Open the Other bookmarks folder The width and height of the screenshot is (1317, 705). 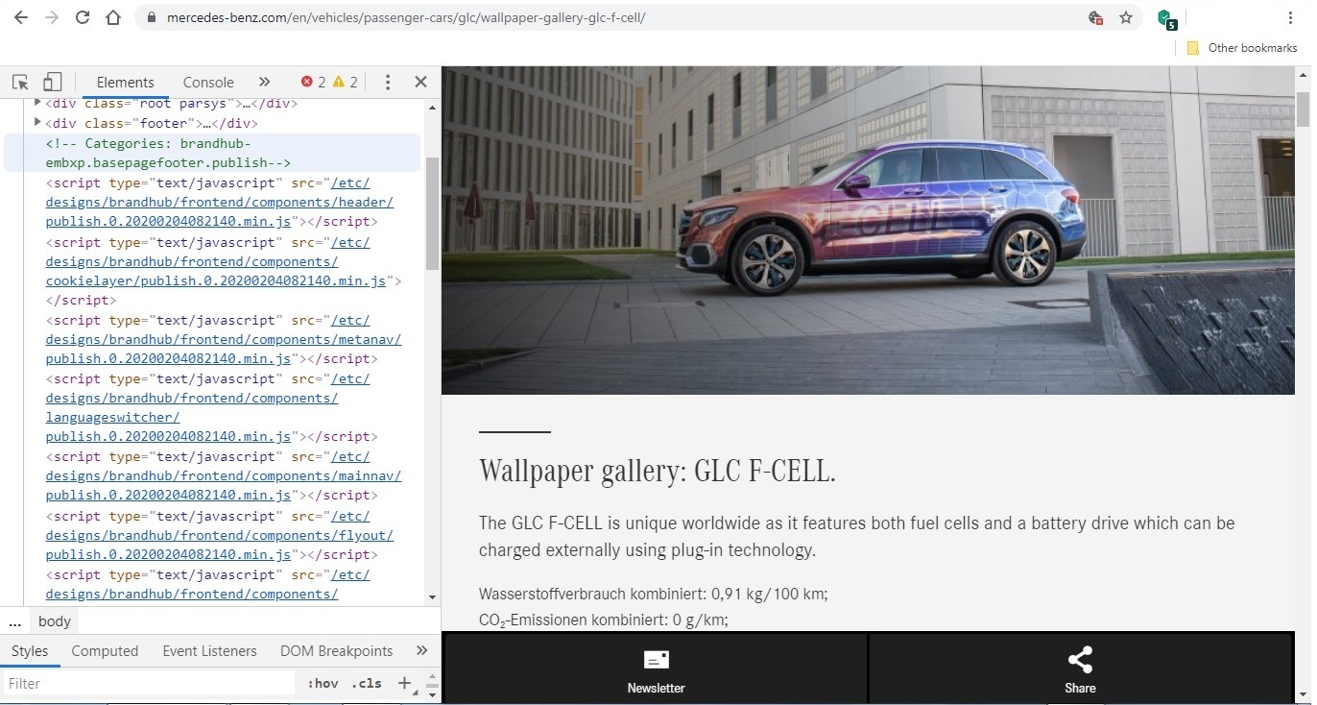tap(1242, 48)
